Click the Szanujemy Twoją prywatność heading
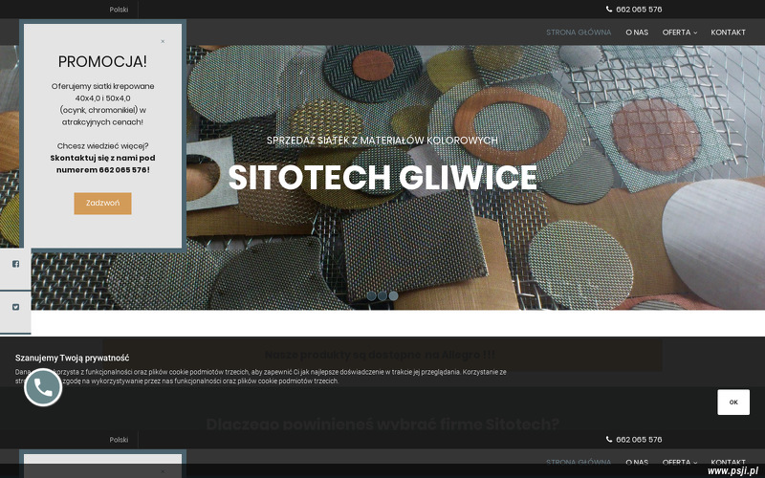 click(73, 358)
